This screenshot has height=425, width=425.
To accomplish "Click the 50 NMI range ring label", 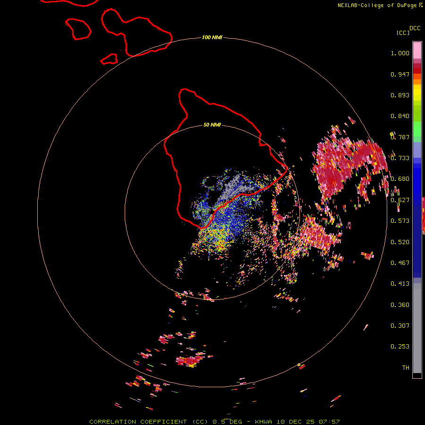I will point(212,125).
